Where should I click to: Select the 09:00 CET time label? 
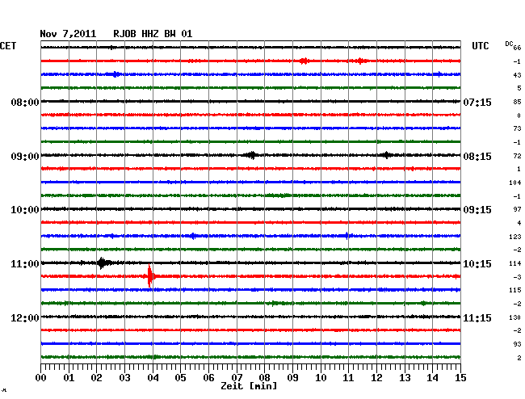(x=25, y=157)
